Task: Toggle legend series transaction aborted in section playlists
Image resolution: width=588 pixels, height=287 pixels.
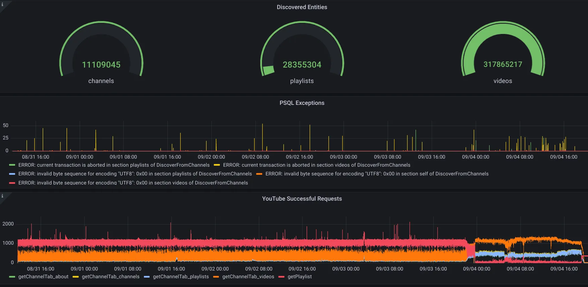Action: (114, 165)
